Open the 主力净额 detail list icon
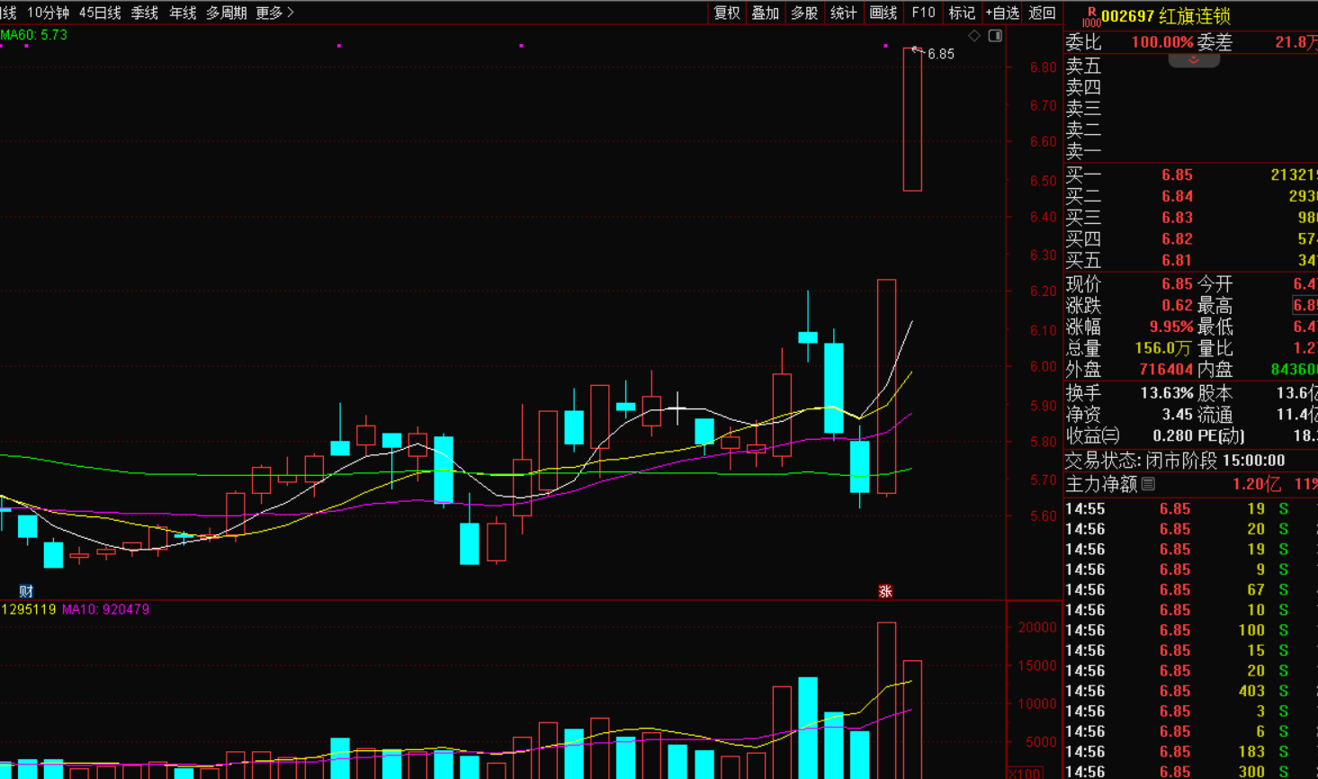The height and width of the screenshot is (779, 1318). click(x=1148, y=484)
